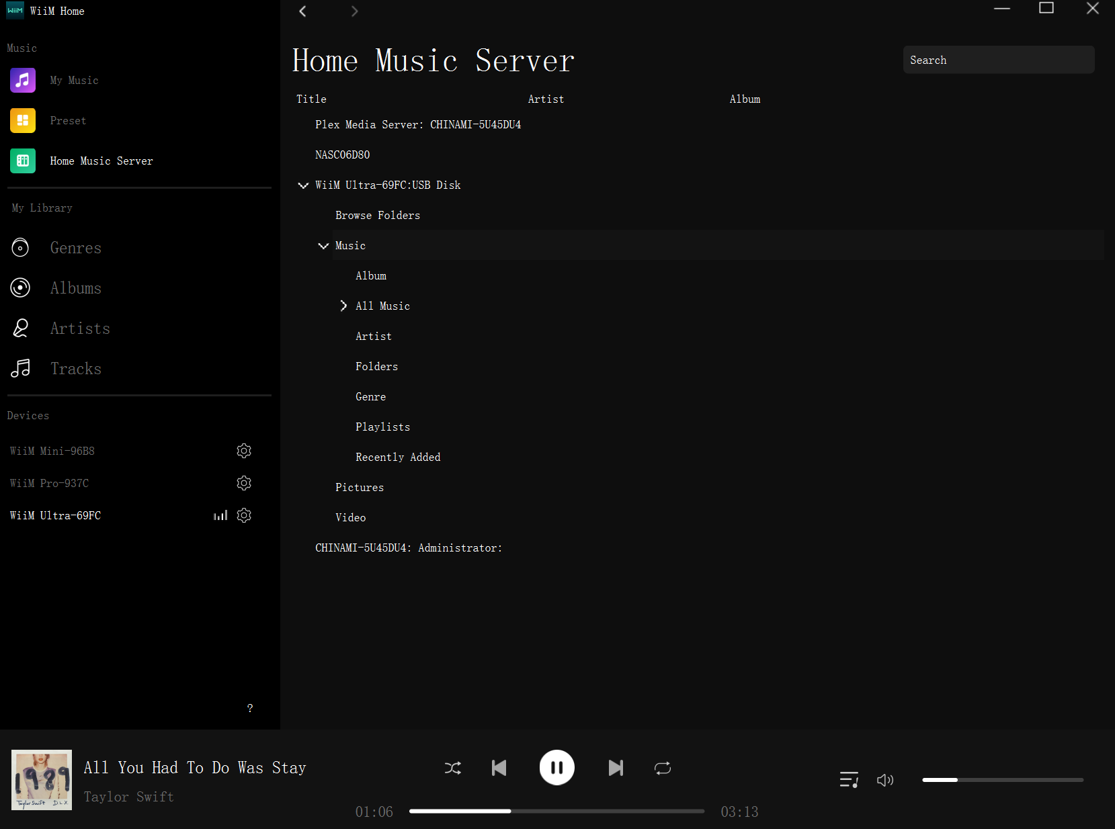Open the Preset section icon

tap(22, 120)
